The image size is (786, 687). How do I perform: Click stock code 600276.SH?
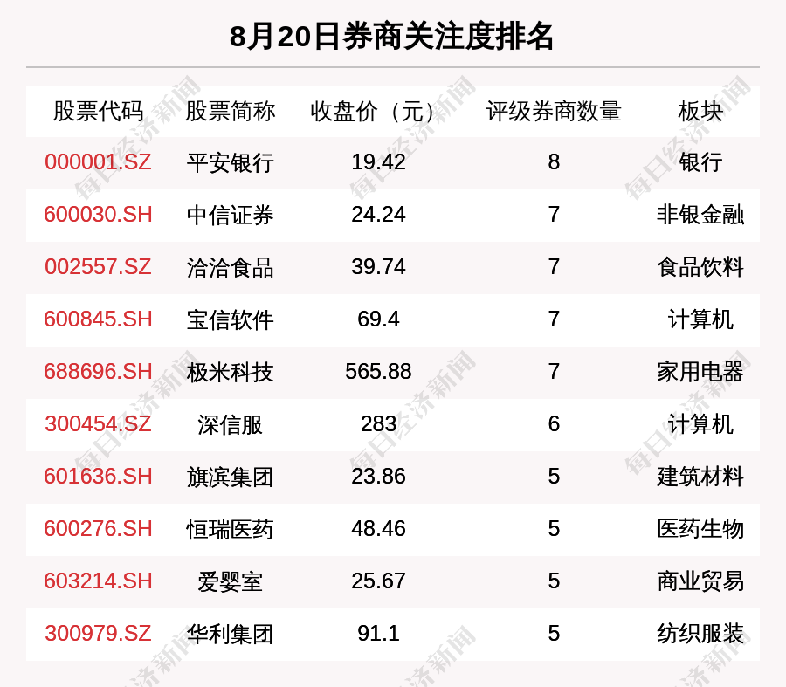pyautogui.click(x=98, y=529)
